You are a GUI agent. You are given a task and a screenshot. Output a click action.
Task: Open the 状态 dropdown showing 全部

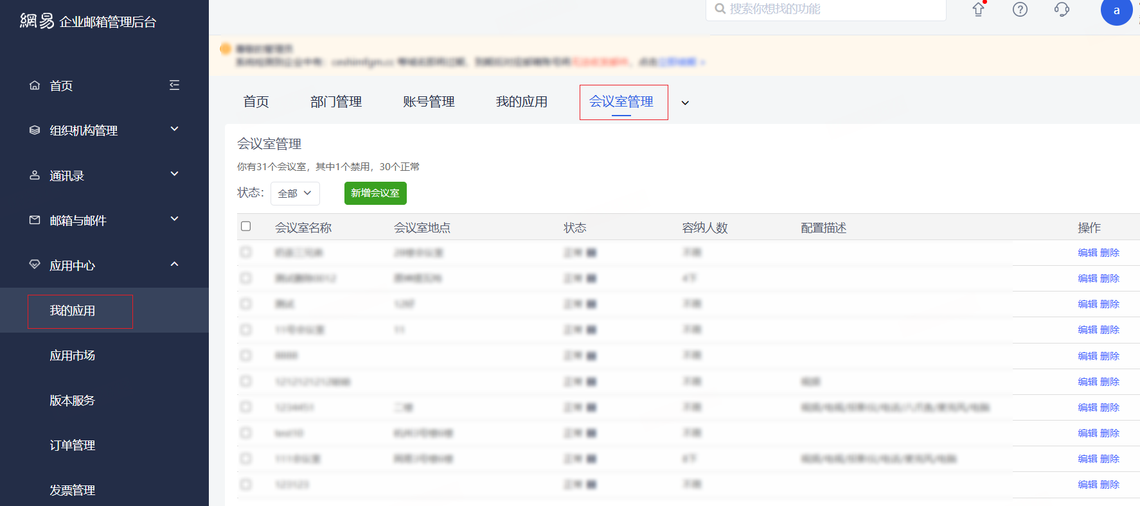pos(295,193)
